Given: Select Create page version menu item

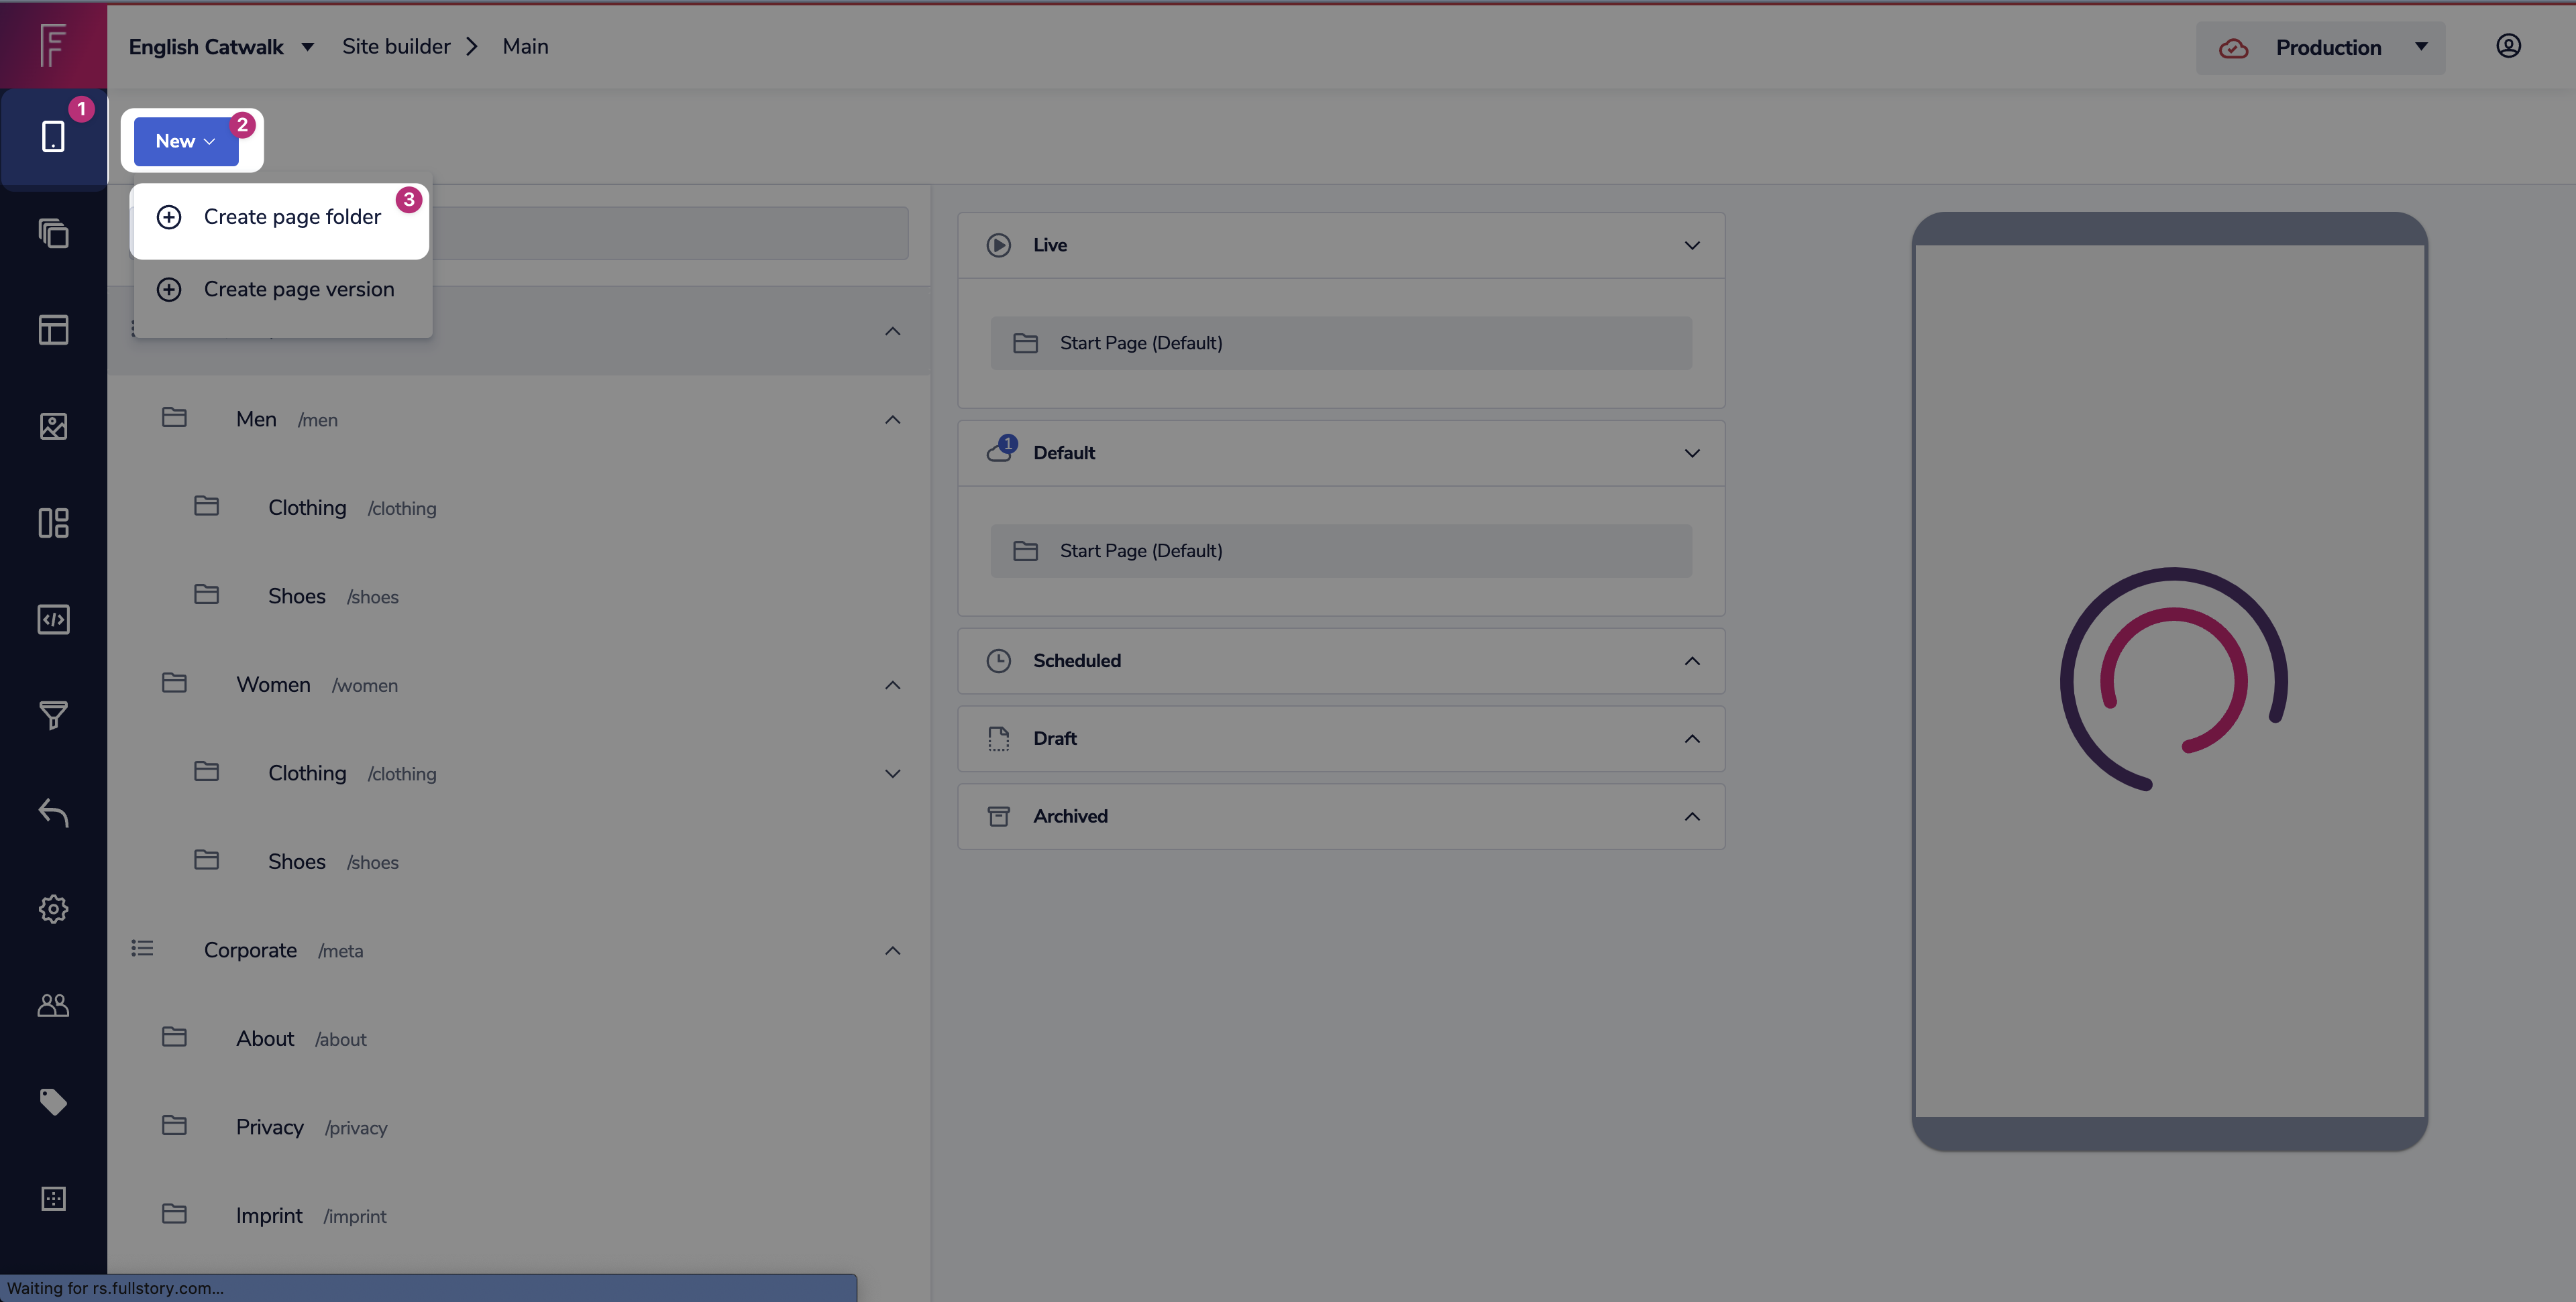Looking at the screenshot, I should [298, 289].
